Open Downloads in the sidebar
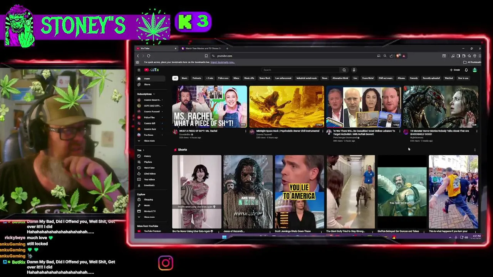493x277 pixels. [150, 185]
